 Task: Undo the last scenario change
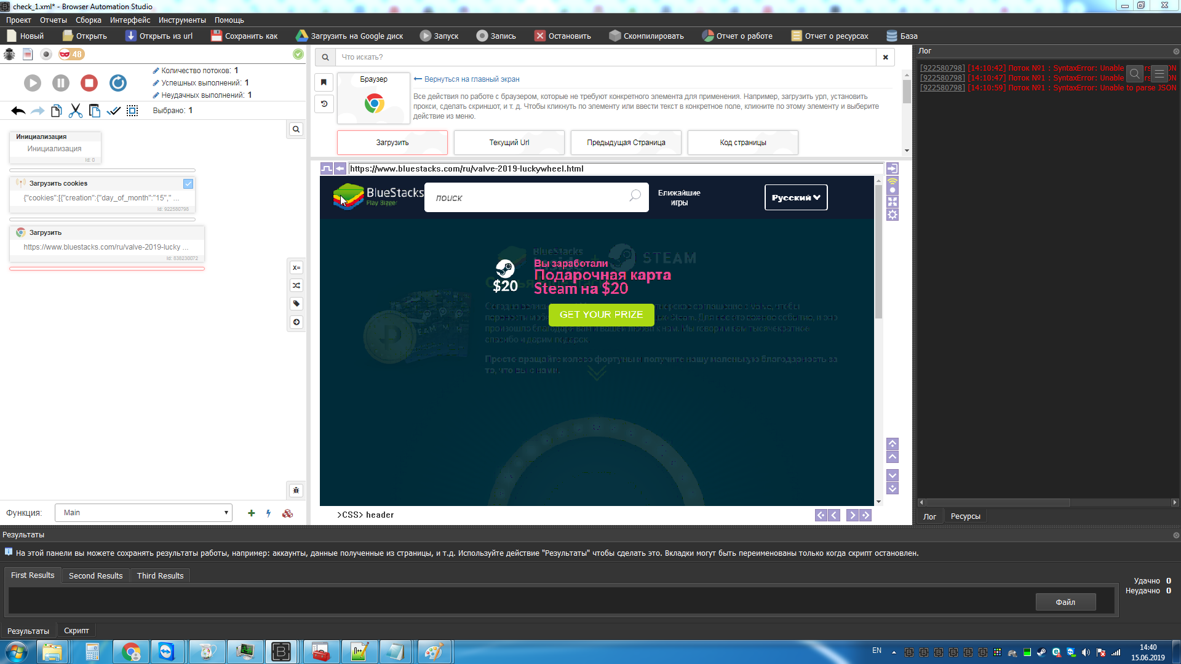(x=18, y=111)
